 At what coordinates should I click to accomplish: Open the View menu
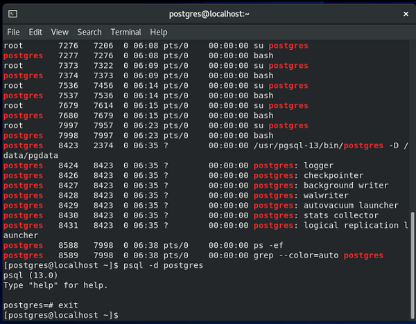pyautogui.click(x=60, y=33)
